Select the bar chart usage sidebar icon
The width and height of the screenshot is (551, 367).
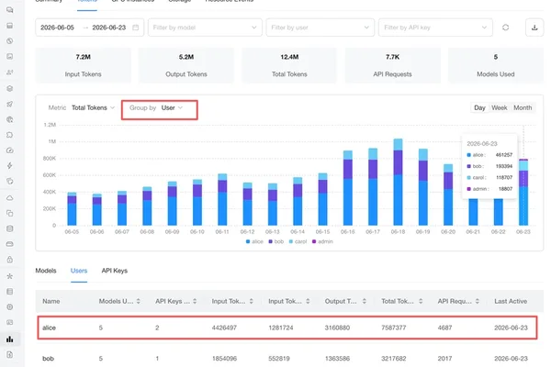10,339
